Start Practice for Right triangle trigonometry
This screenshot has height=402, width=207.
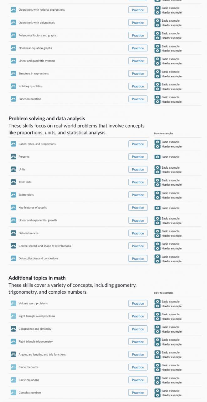click(138, 342)
